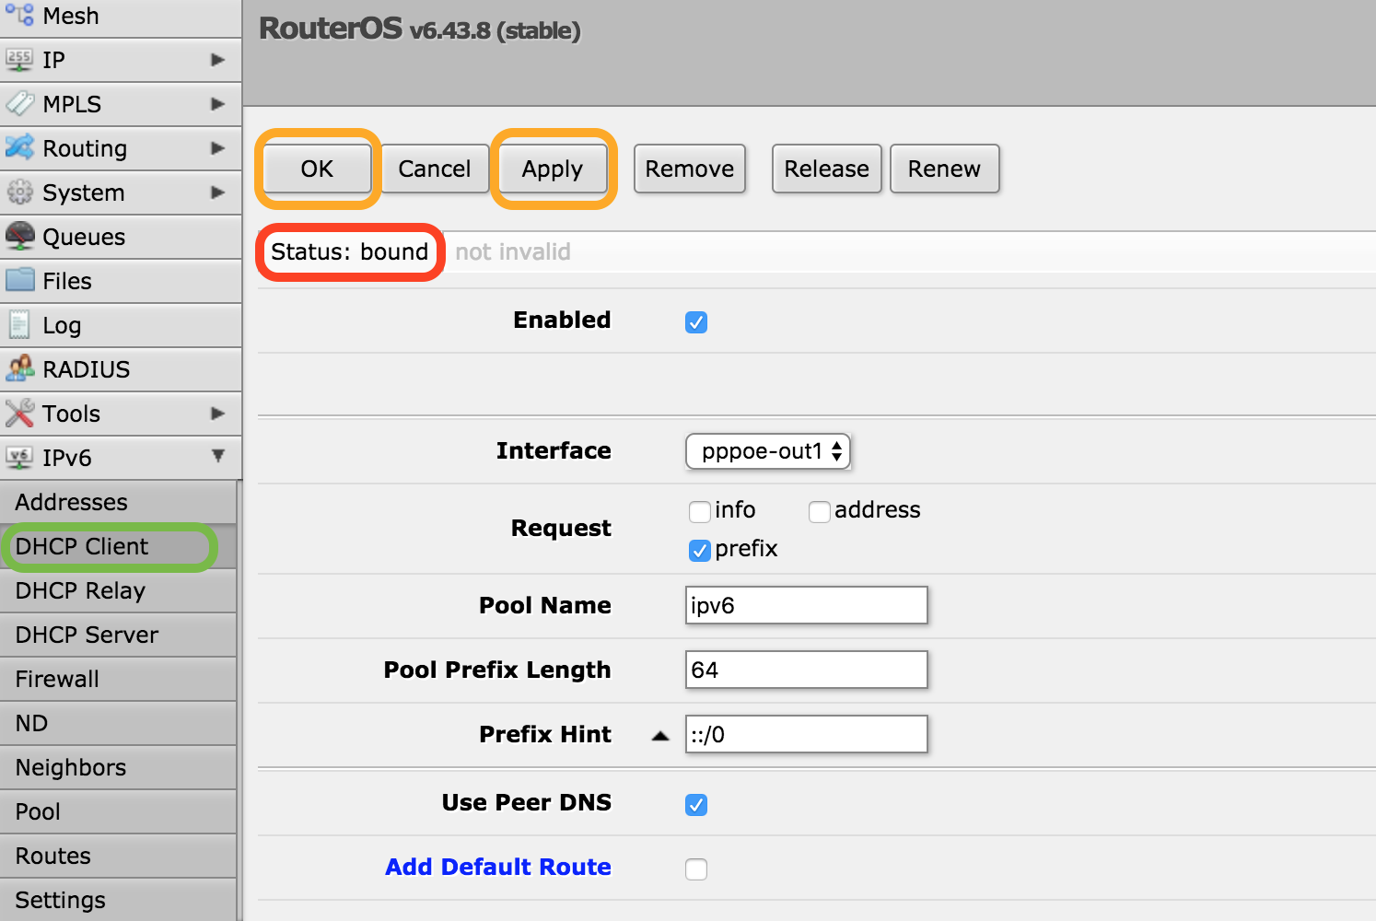Image resolution: width=1376 pixels, height=921 pixels.
Task: Expand the Routing submenu arrow
Action: (217, 148)
